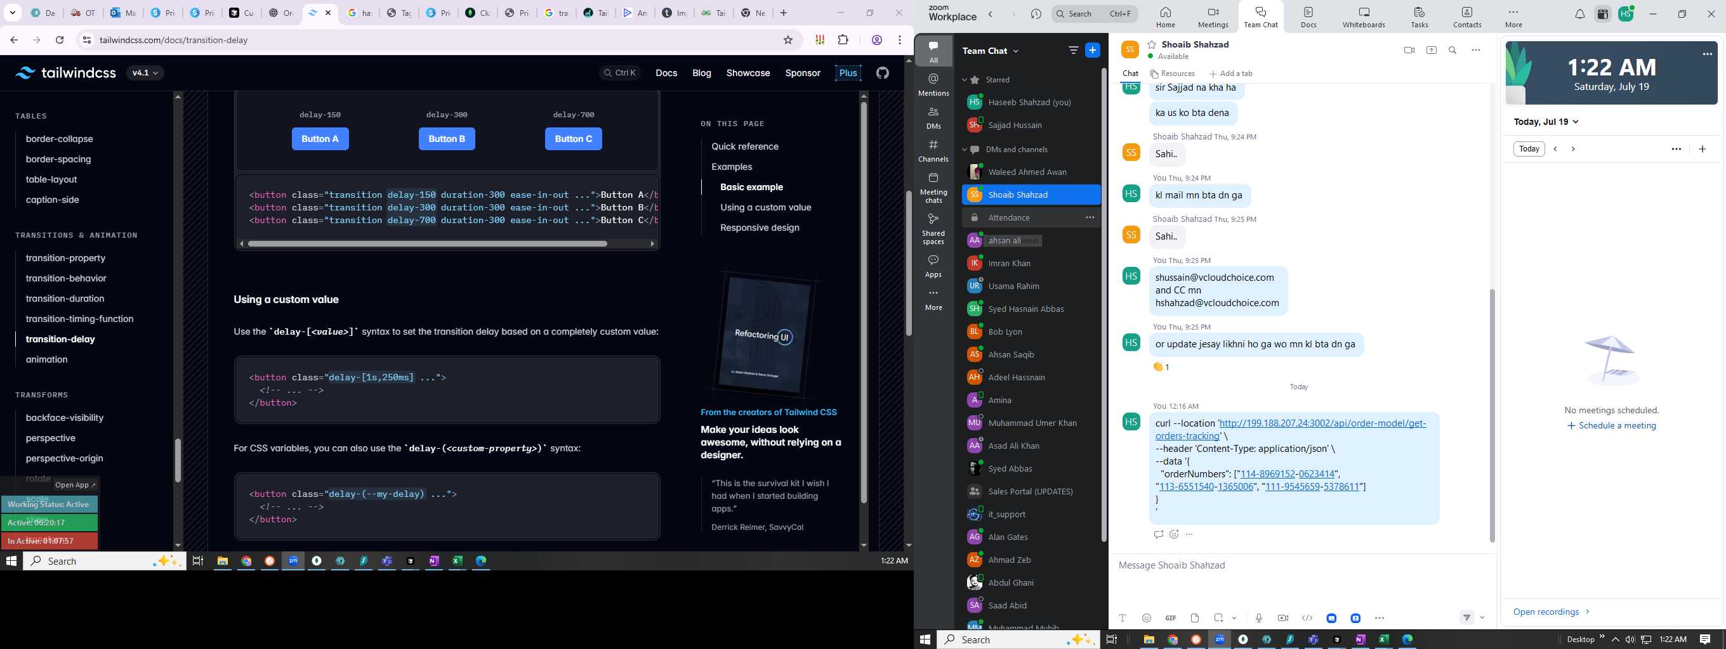Open Chrome extensions puzzle icon
The image size is (1726, 649).
[x=843, y=40]
